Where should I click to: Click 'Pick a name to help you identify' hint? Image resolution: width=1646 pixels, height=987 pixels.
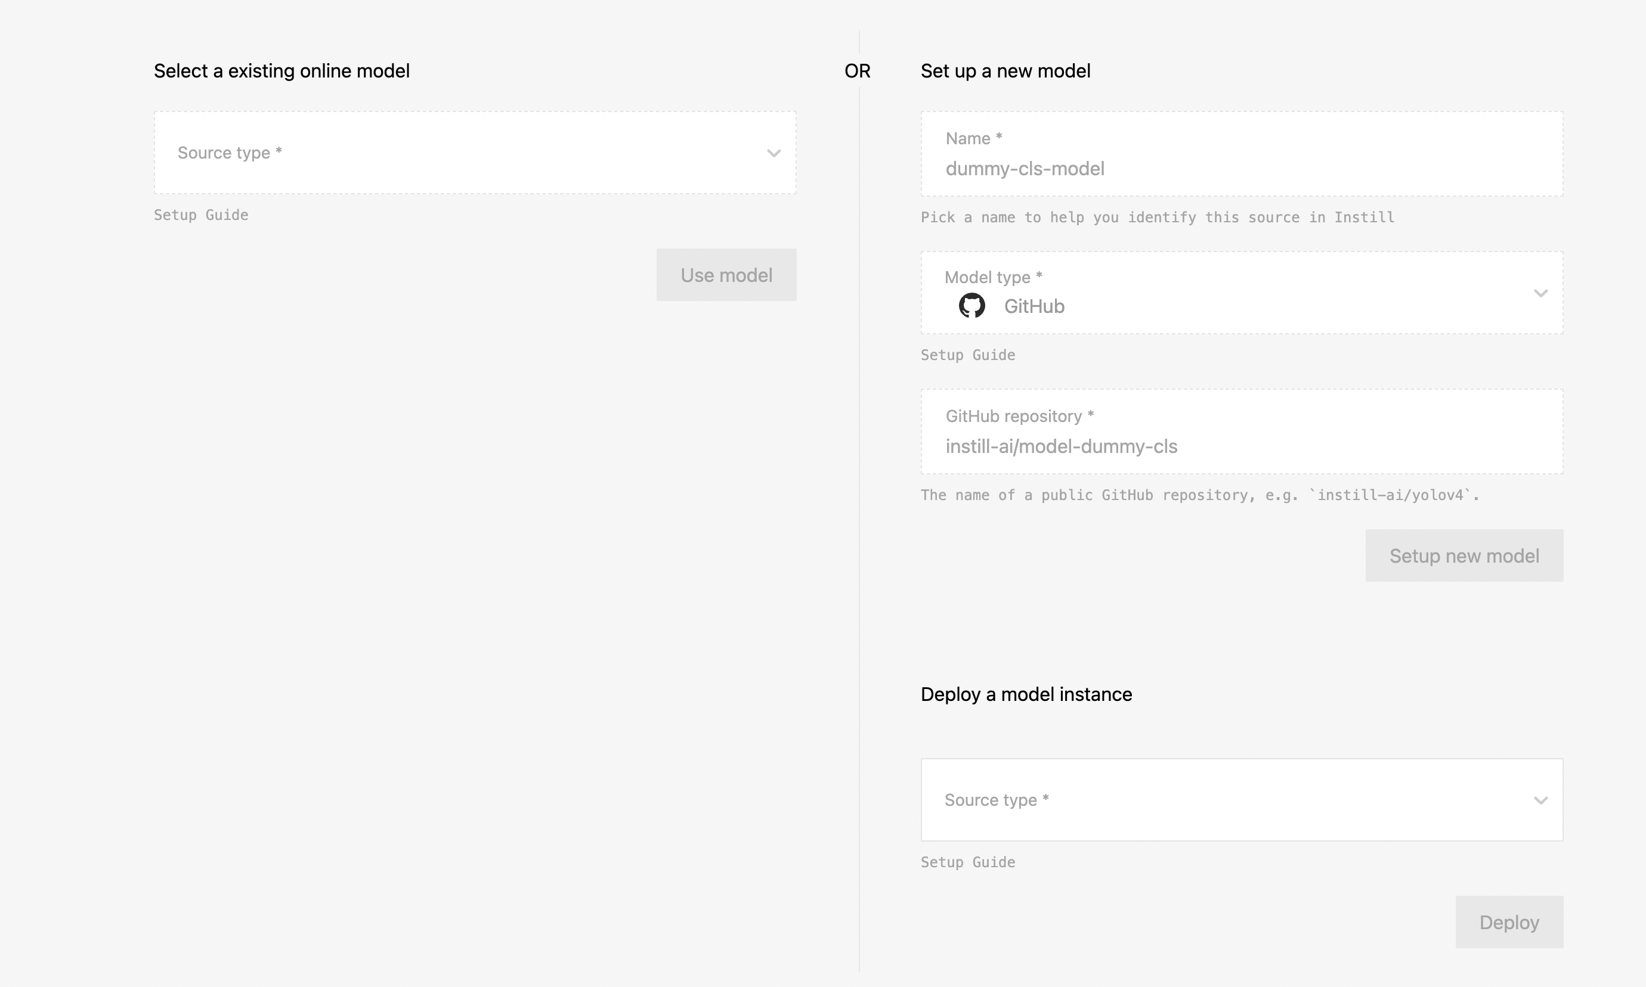(1158, 218)
